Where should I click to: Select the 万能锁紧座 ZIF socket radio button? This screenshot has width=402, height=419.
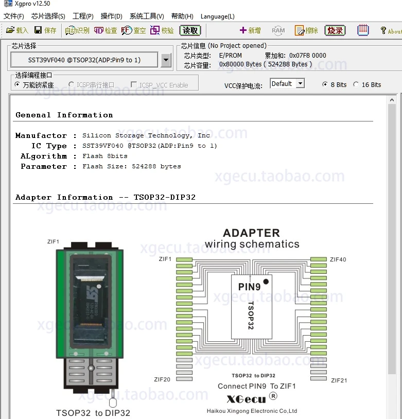click(18, 84)
